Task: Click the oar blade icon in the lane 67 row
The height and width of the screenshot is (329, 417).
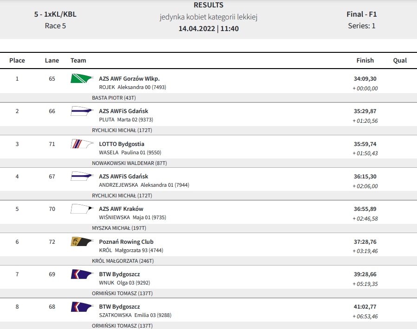Action: 82,177
